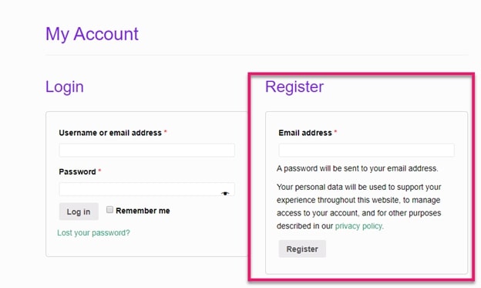
Task: Focus the Register Email address field
Action: click(x=367, y=151)
